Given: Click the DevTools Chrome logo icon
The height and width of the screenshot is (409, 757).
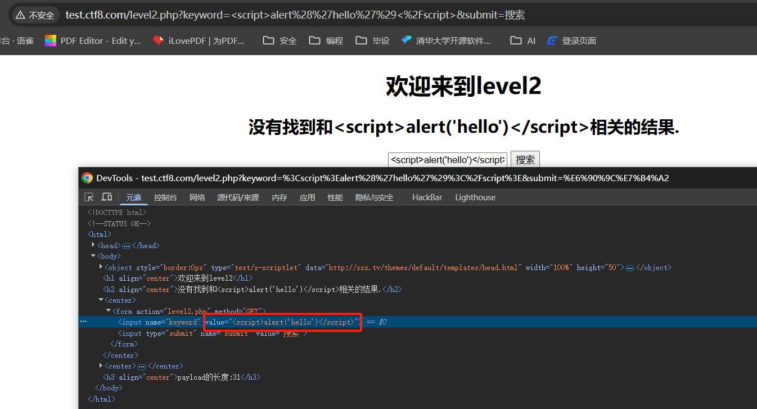Looking at the screenshot, I should click(87, 178).
